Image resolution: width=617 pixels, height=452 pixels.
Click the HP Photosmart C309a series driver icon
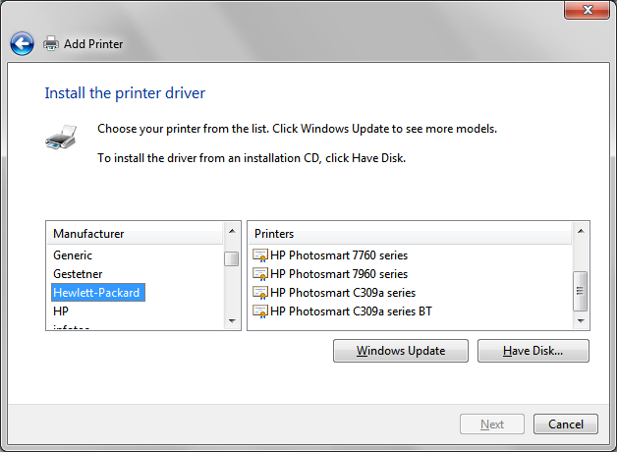click(260, 293)
